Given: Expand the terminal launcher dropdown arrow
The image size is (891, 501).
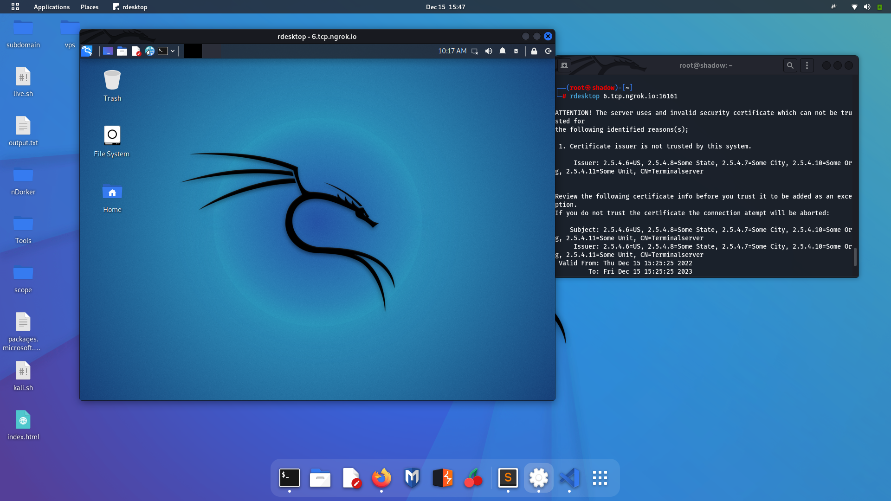Looking at the screenshot, I should (x=172, y=51).
